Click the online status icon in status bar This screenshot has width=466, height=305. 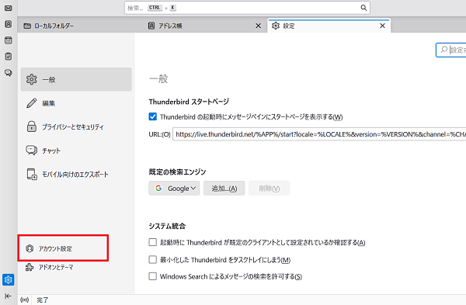tap(24, 300)
